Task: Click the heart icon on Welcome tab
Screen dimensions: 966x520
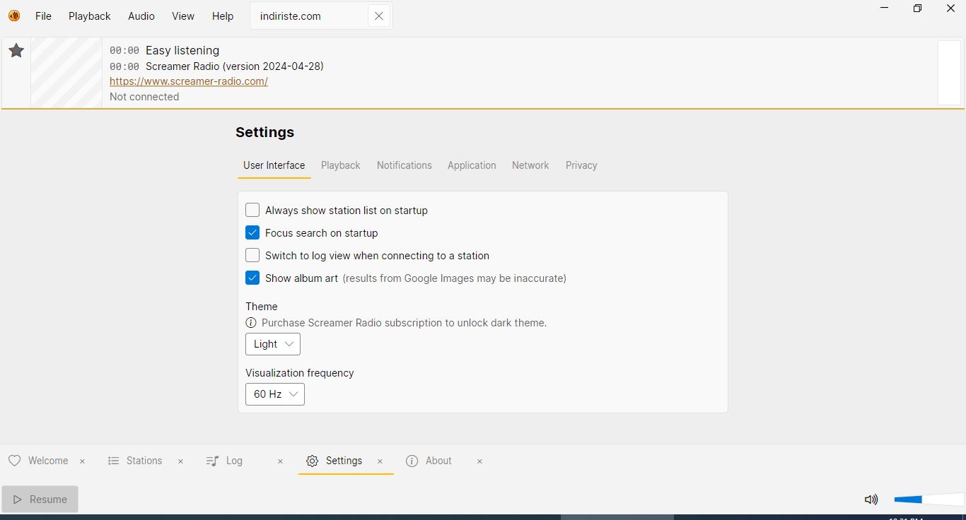Action: [14, 461]
